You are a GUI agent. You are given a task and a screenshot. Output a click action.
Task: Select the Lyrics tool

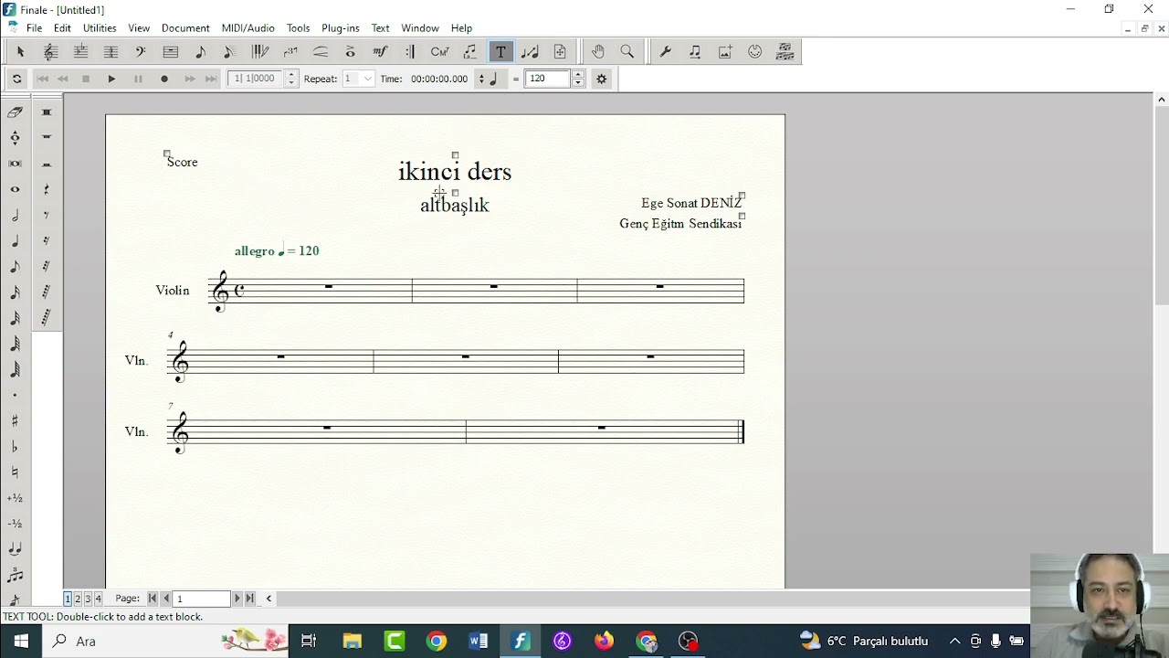[x=470, y=52]
